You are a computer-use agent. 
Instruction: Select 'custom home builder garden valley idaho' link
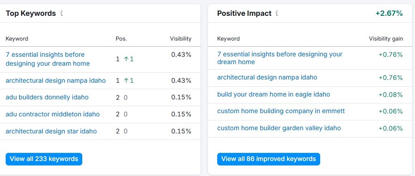pyautogui.click(x=279, y=128)
